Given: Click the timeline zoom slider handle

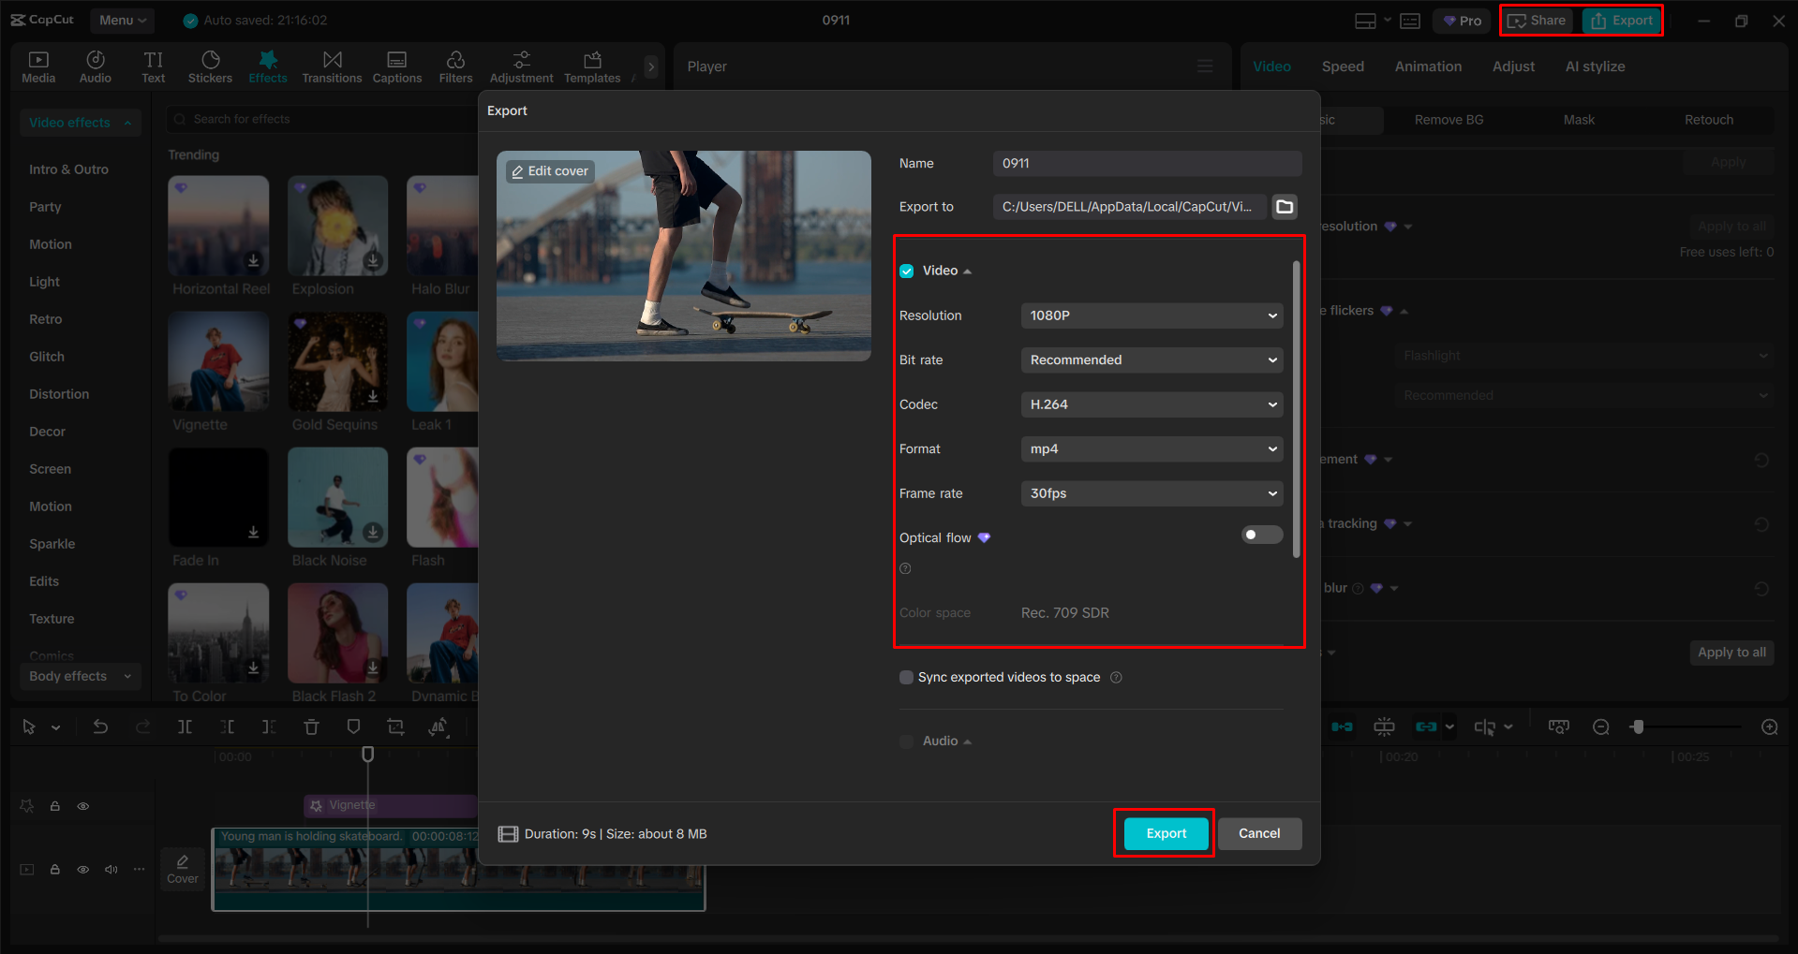Looking at the screenshot, I should (1637, 727).
